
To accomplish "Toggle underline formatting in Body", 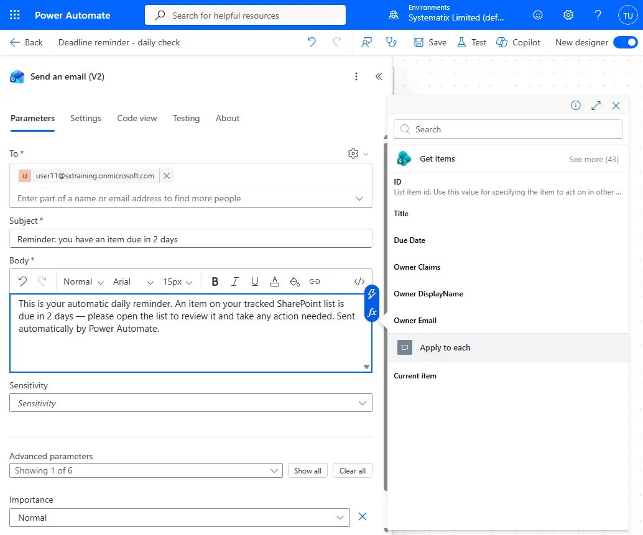I will point(255,281).
